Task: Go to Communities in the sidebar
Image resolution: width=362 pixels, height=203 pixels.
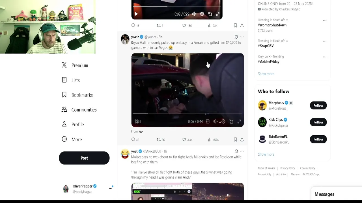Action: click(79, 110)
